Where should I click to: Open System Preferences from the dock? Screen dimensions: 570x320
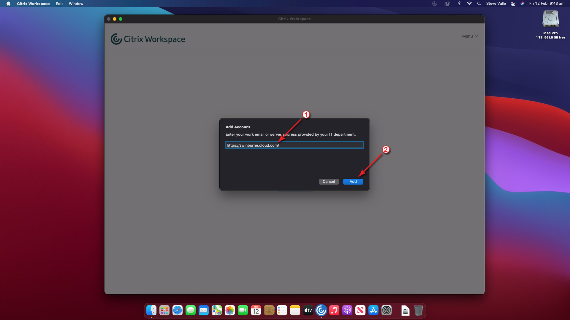[387, 310]
